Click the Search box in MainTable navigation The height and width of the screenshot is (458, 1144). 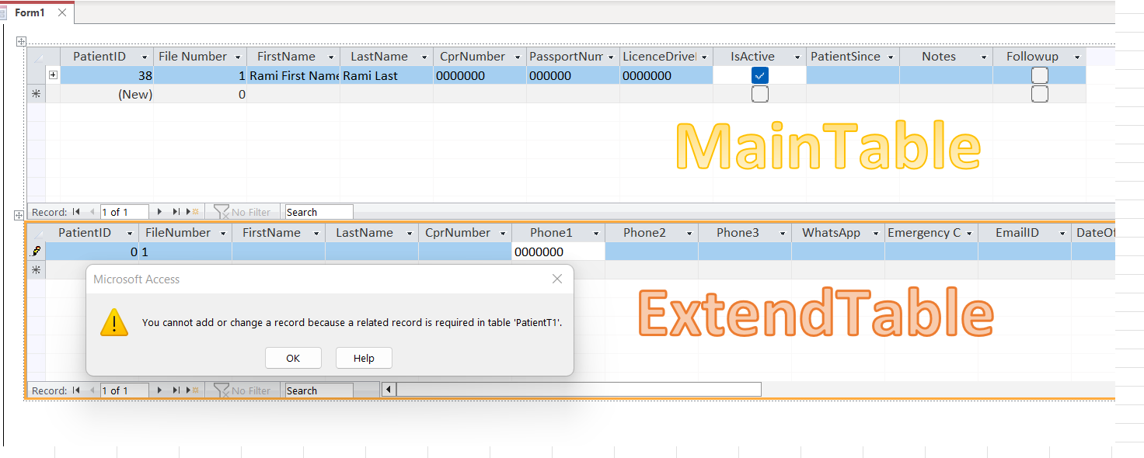coord(318,211)
